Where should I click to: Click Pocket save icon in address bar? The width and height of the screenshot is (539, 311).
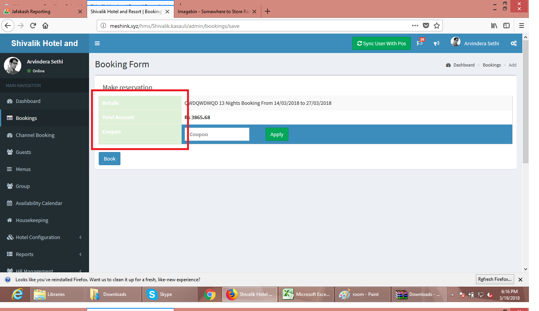coord(426,26)
